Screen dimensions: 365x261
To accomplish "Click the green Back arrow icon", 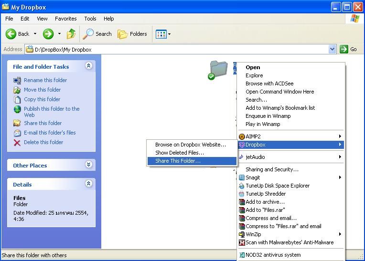I will coord(11,34).
